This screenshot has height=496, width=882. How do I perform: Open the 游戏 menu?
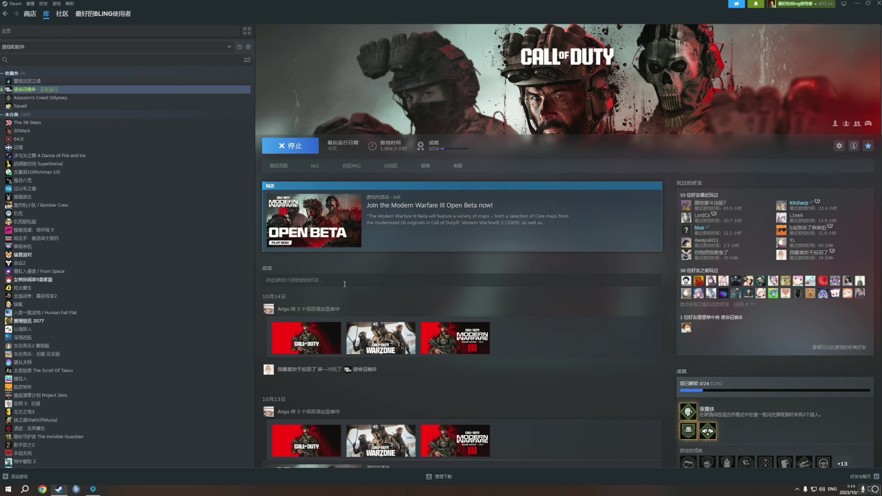coord(57,4)
